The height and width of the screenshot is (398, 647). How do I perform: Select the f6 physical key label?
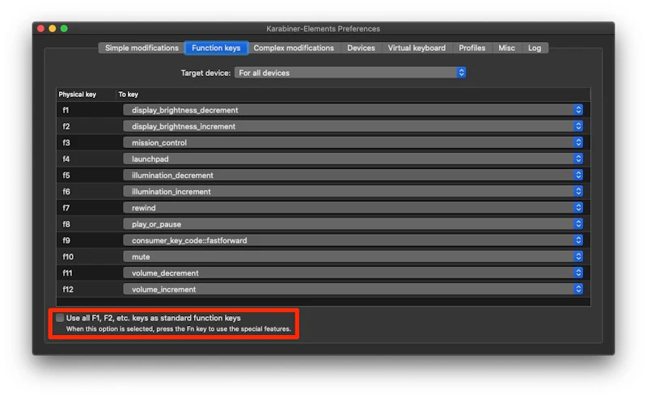(x=66, y=192)
